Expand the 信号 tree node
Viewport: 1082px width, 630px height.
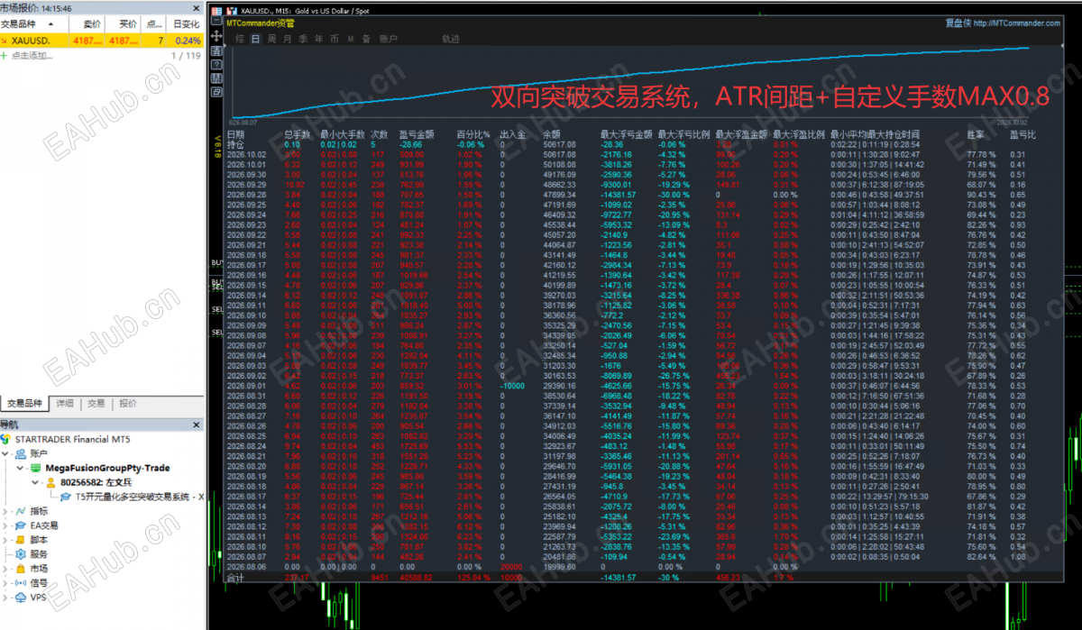(5, 583)
